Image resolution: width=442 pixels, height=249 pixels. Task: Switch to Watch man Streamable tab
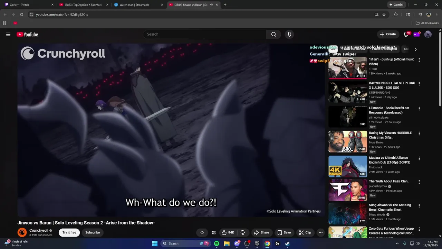pos(138,5)
